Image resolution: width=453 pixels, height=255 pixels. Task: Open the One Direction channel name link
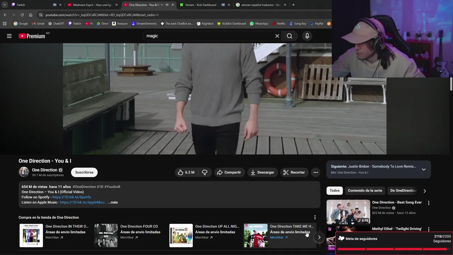(45, 170)
